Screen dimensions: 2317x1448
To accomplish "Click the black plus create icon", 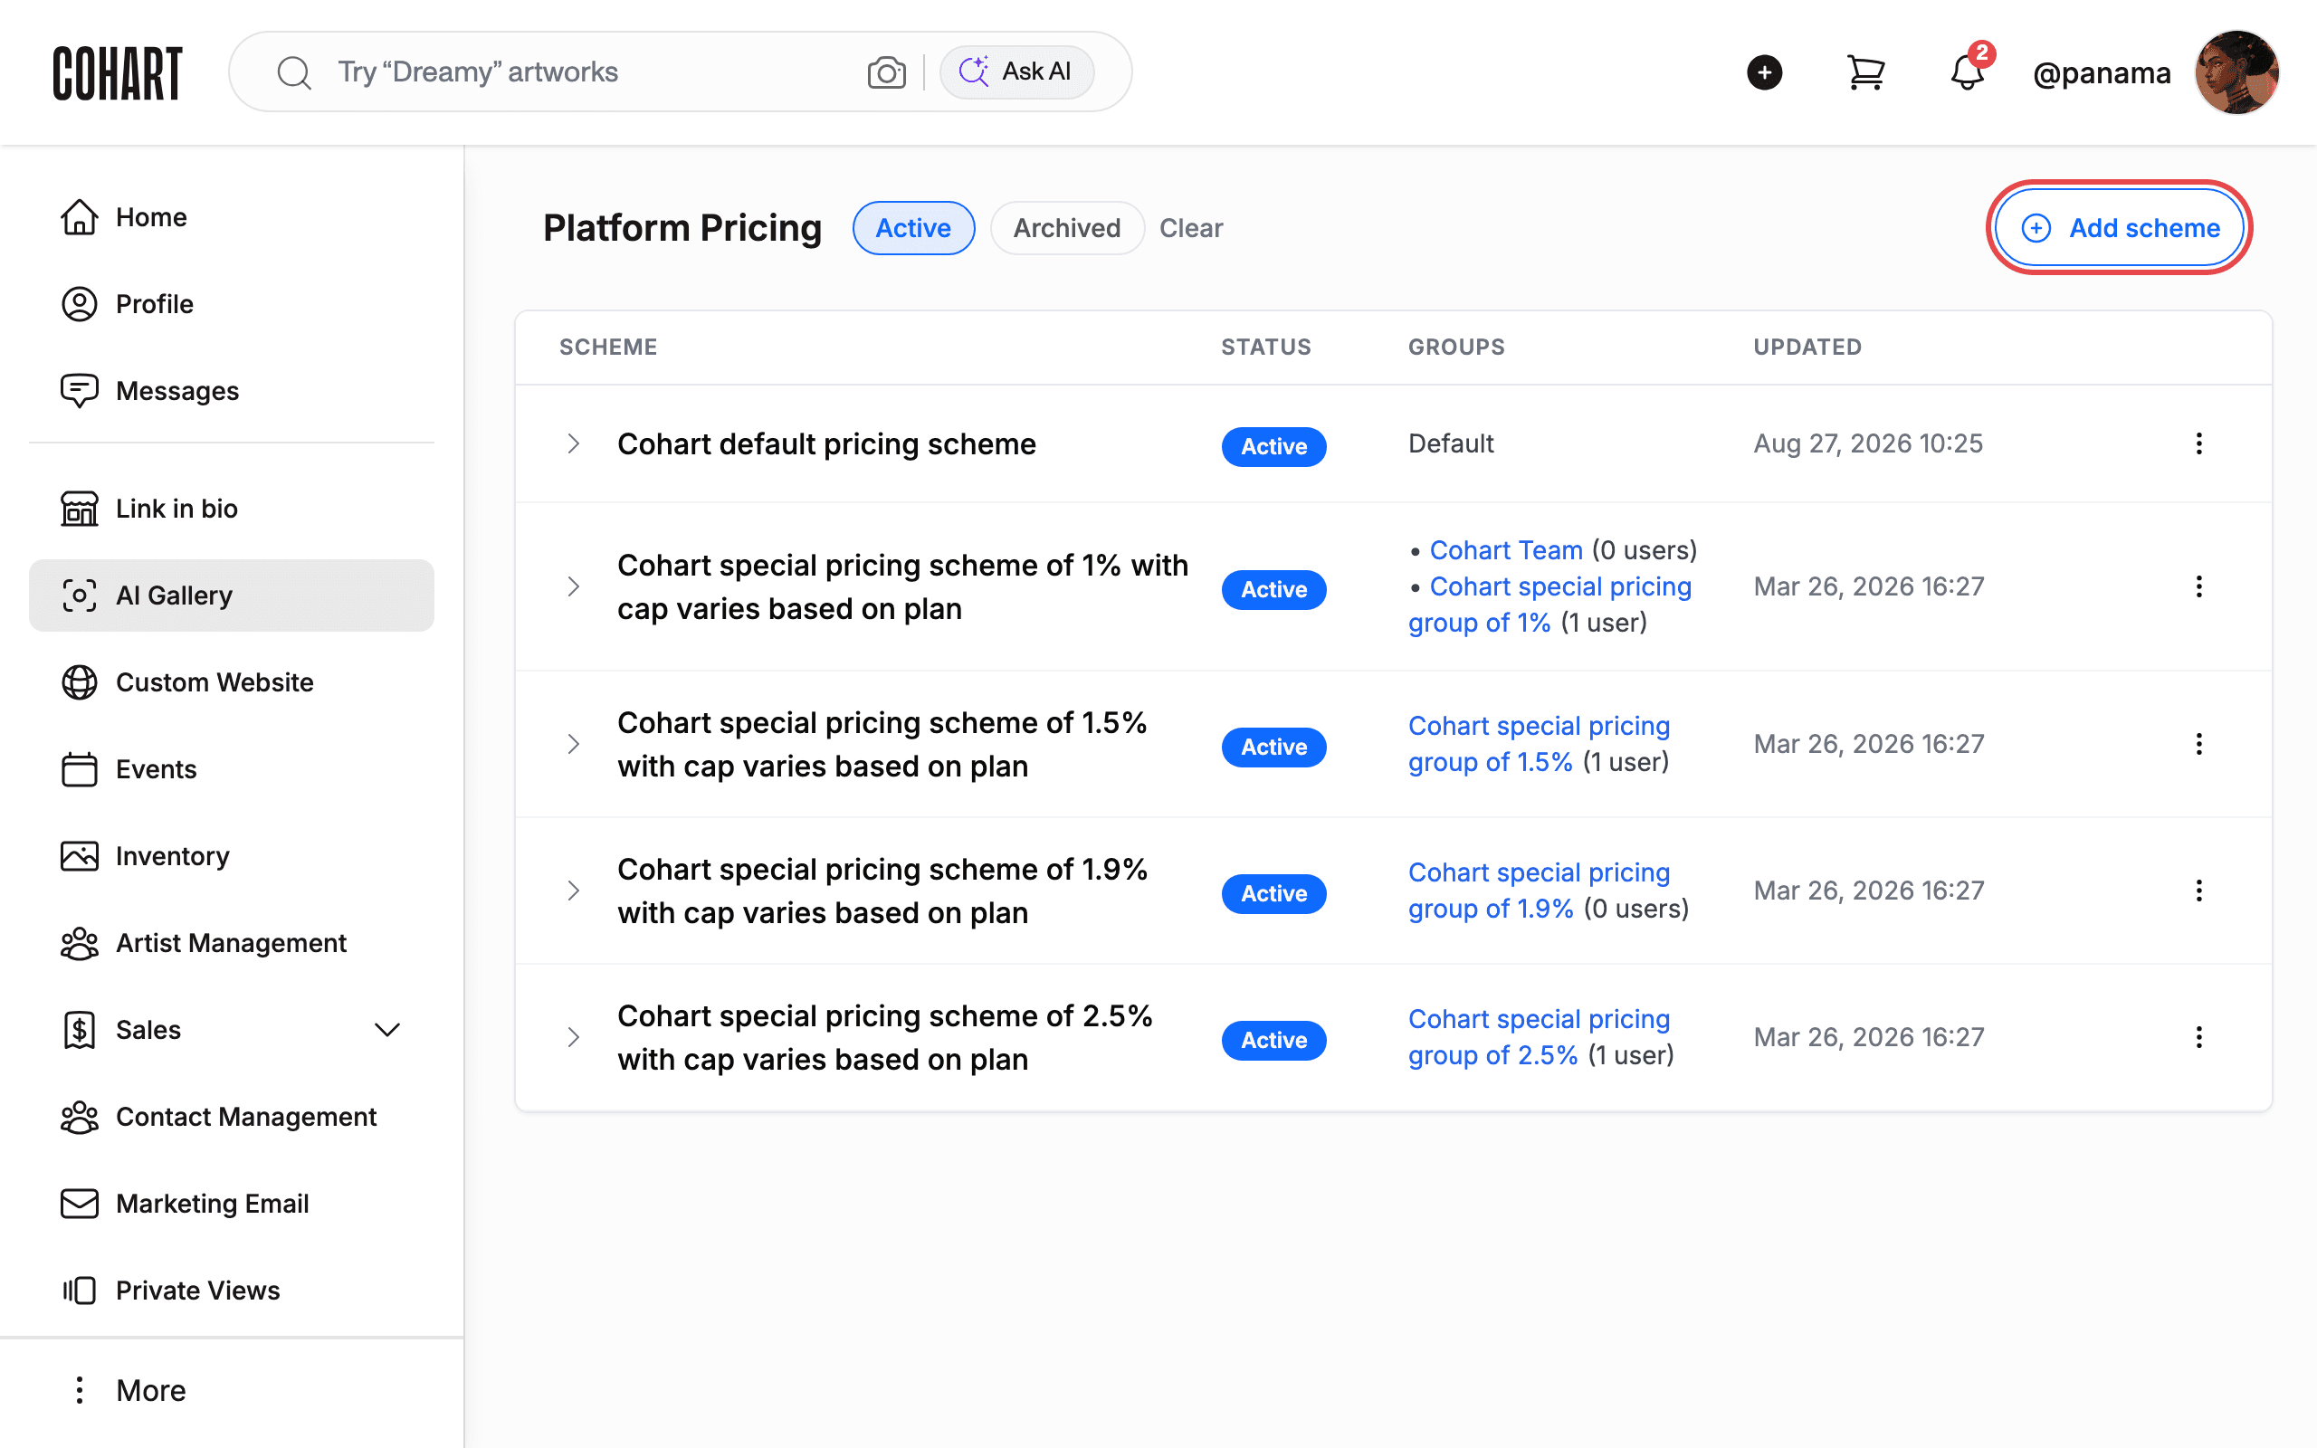I will pos(1764,71).
